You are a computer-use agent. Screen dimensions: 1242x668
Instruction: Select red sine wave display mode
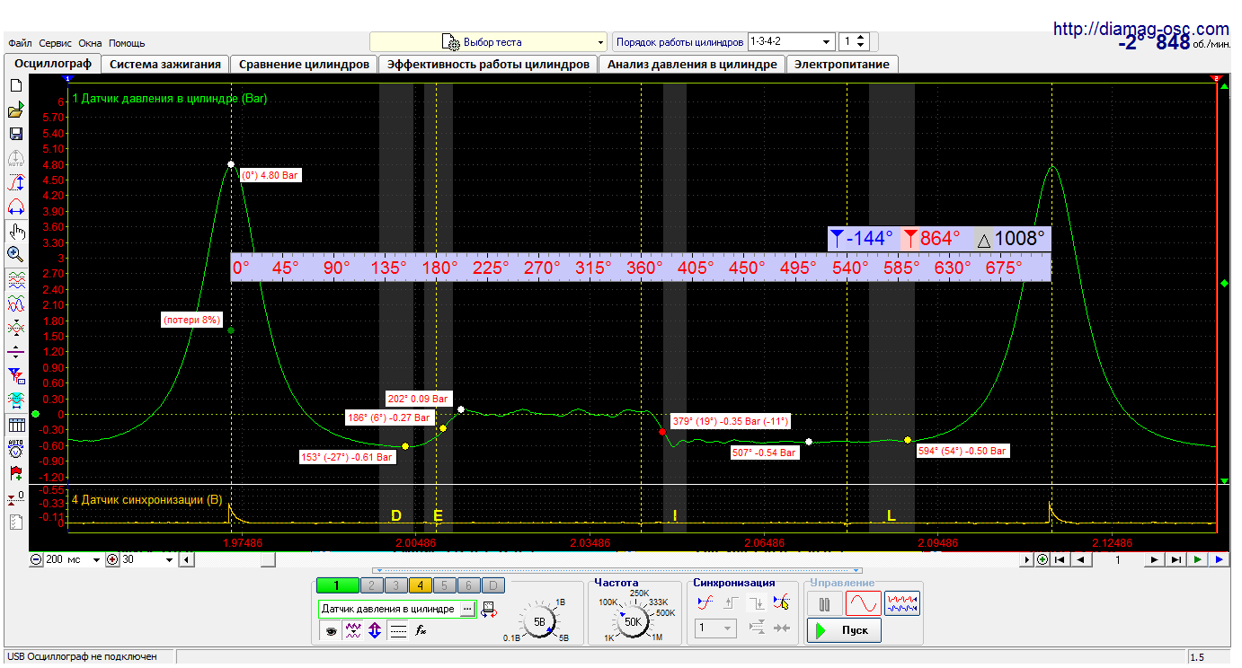coord(863,603)
